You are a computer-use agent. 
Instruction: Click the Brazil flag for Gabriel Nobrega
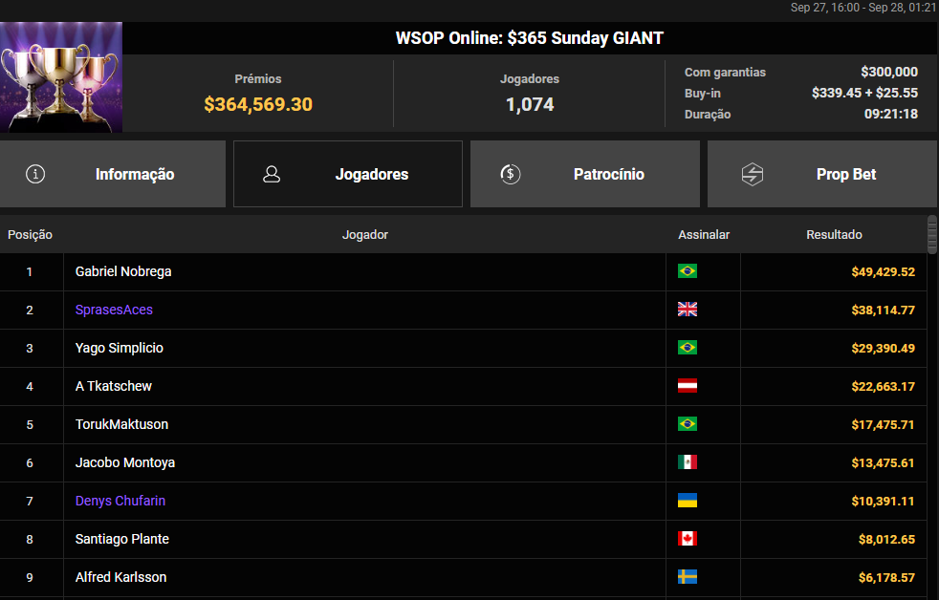coord(687,271)
